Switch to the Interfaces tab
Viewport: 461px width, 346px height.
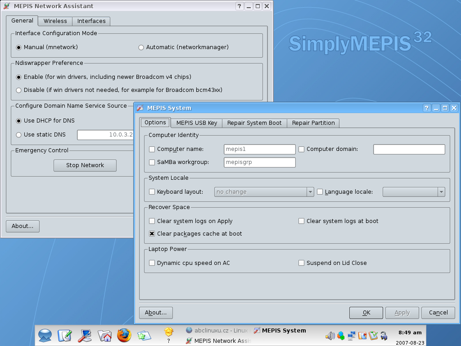point(91,21)
